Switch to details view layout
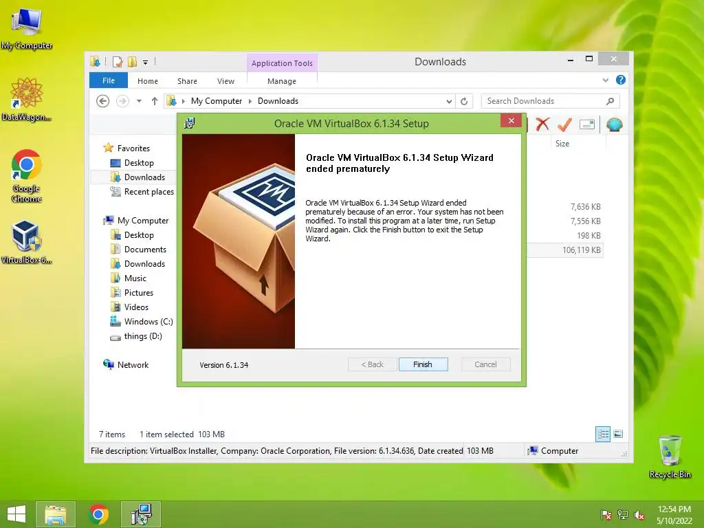Viewport: 704px width, 528px height. (602, 434)
